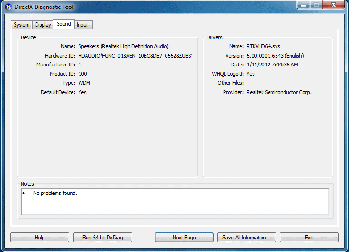Click inside the Notes text box

click(175, 202)
